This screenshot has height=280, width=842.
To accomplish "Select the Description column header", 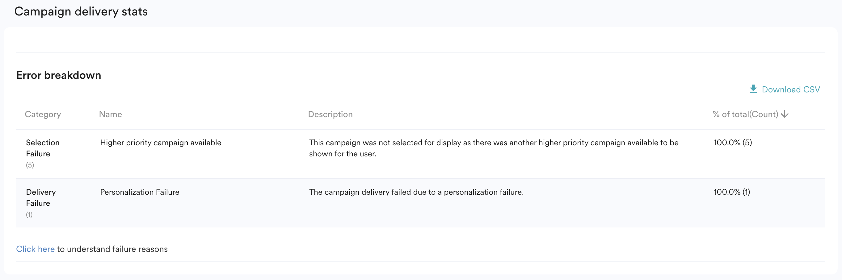I will click(330, 114).
